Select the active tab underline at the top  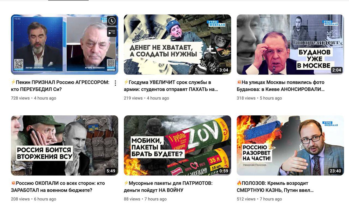point(68,0)
